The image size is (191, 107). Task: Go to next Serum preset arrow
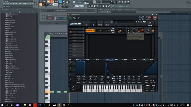[138, 22]
